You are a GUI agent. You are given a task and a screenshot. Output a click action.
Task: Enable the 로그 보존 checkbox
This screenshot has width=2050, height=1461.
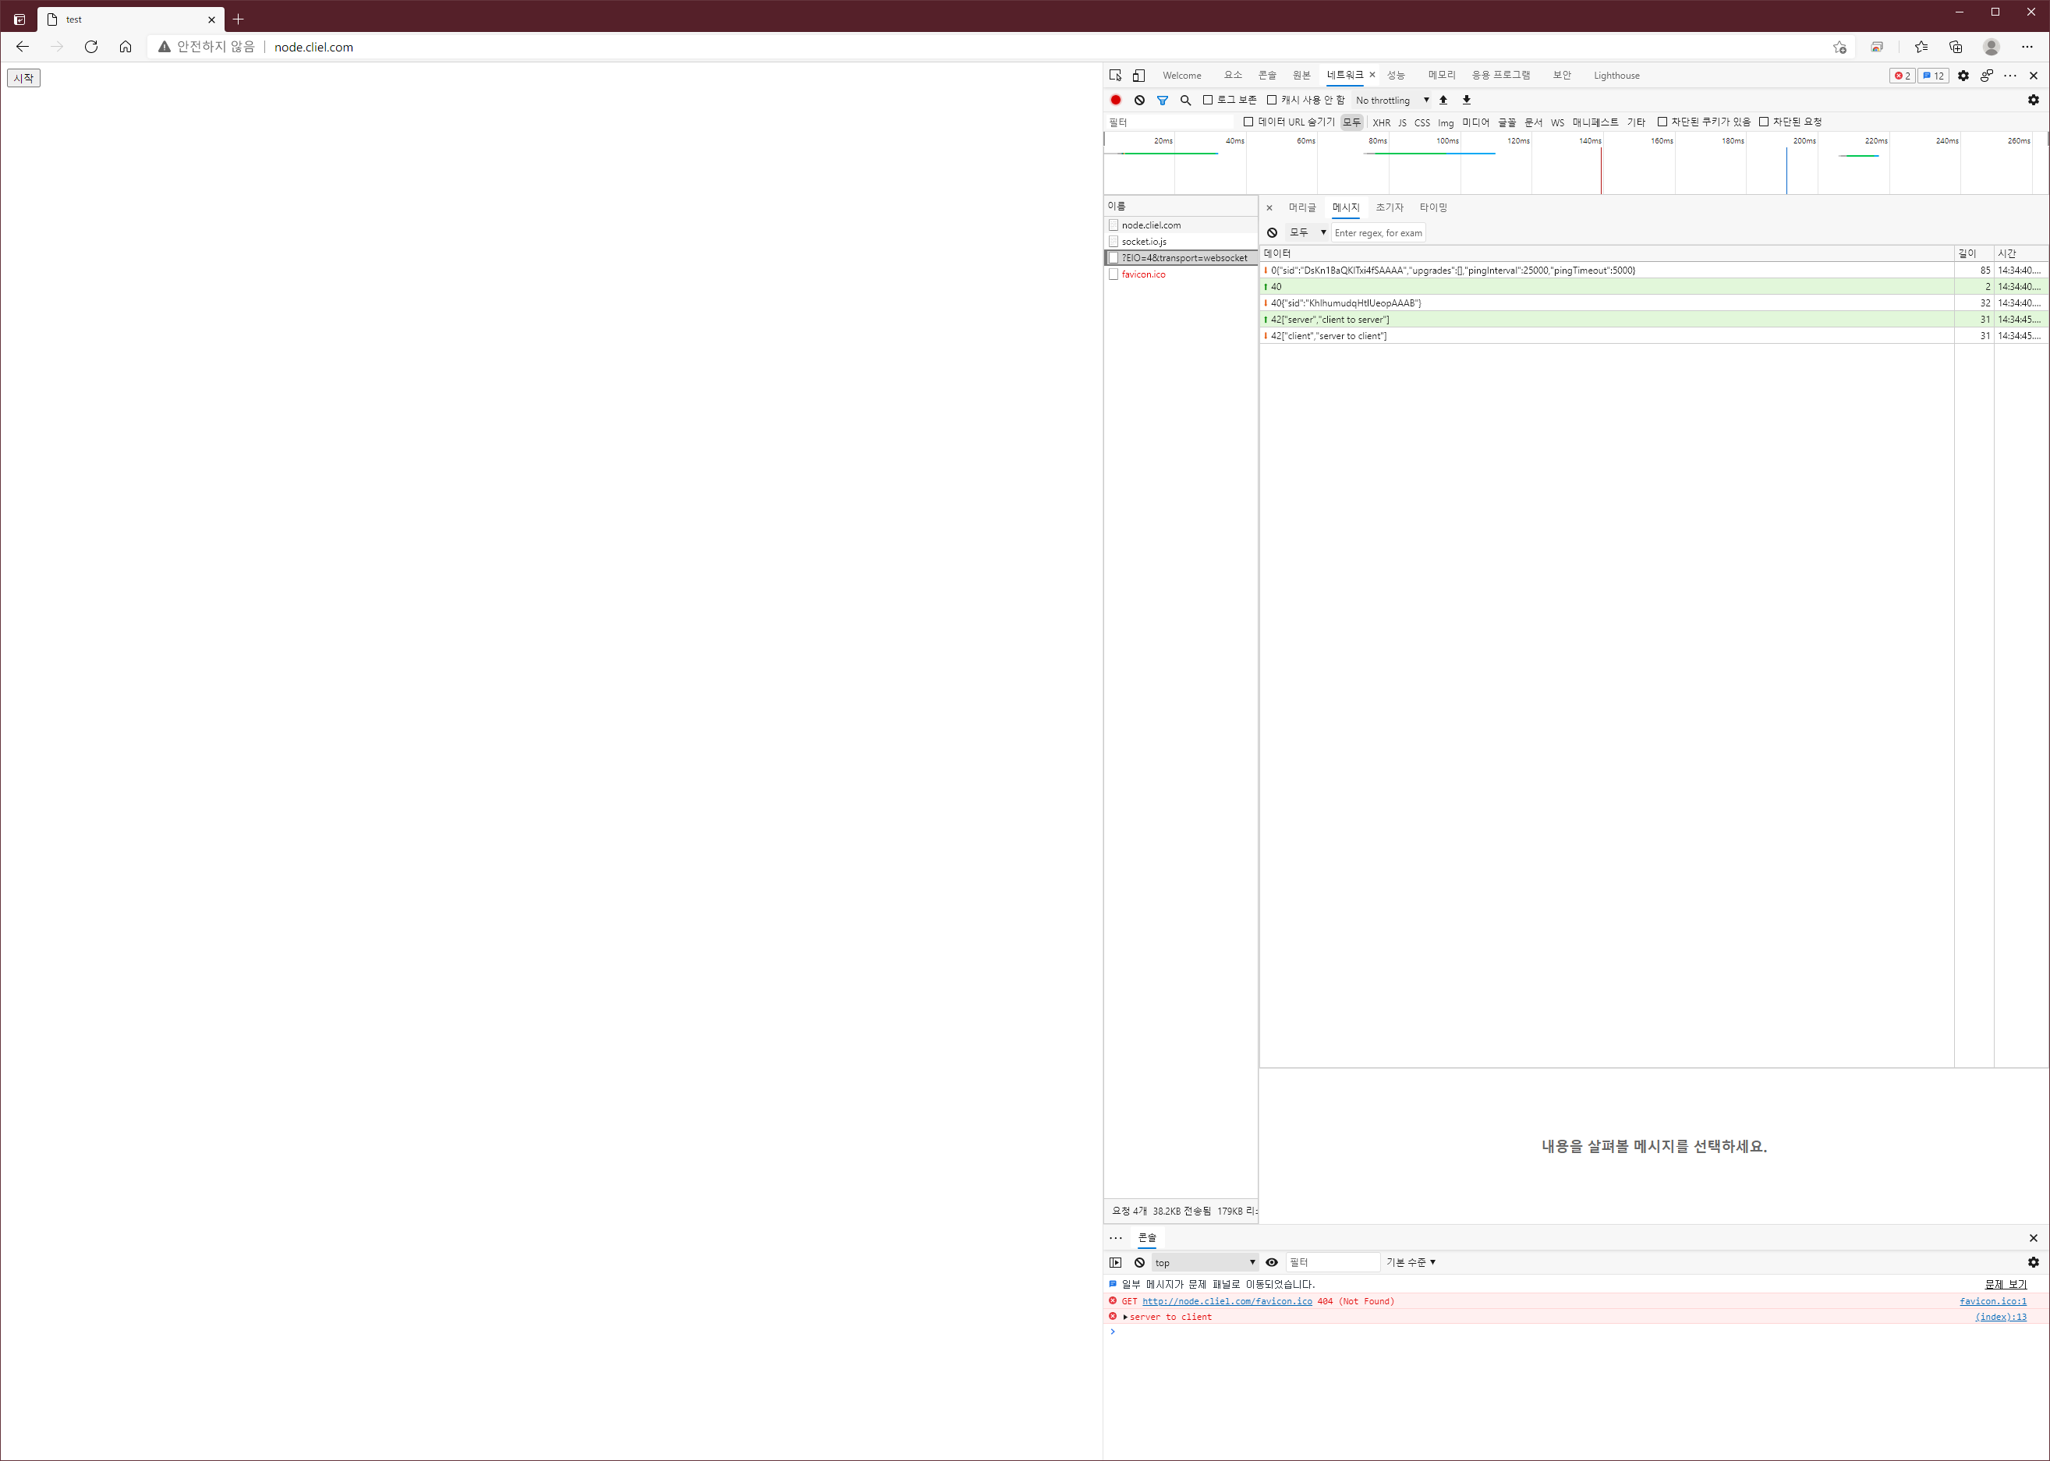(1208, 100)
